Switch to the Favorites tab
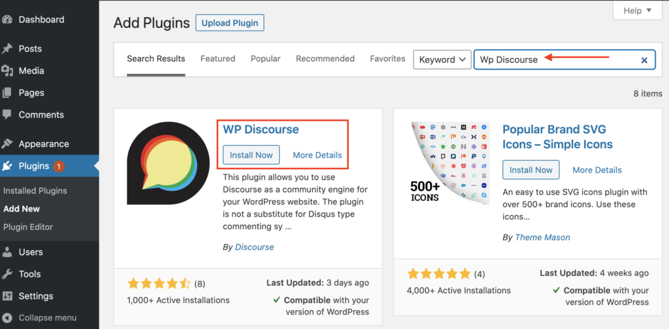669x329 pixels. (x=388, y=59)
